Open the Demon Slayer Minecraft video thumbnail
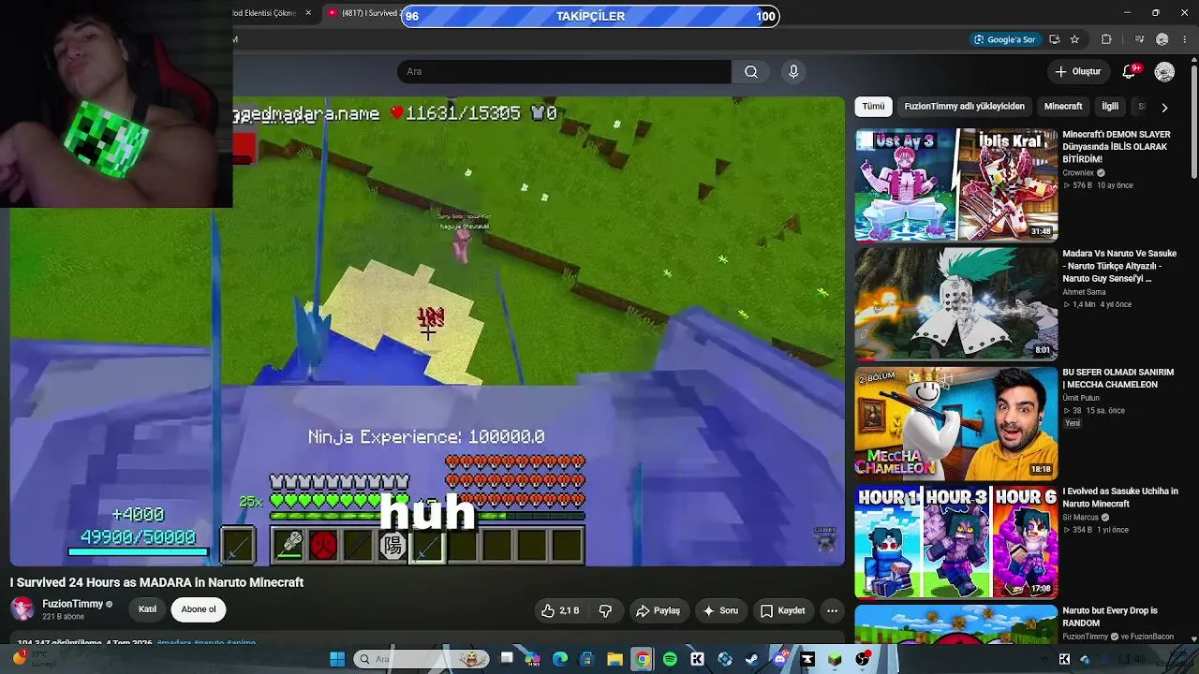 pos(955,184)
